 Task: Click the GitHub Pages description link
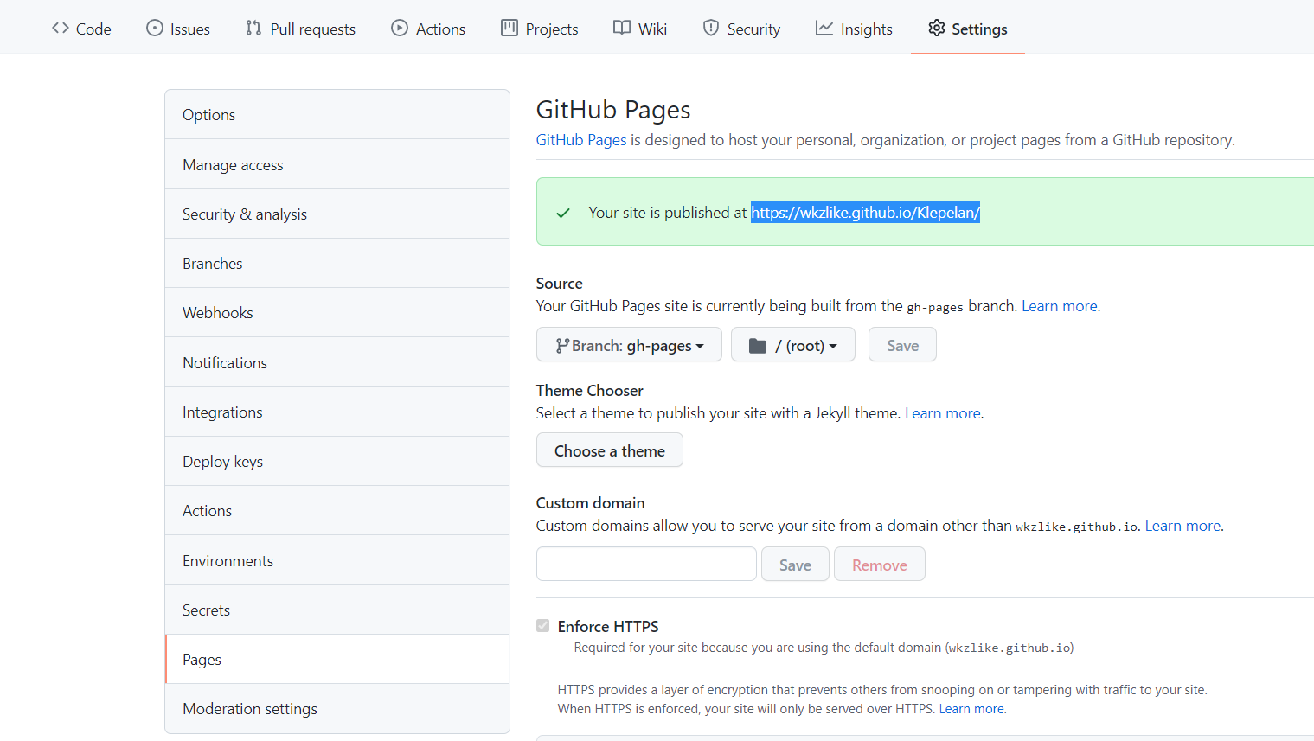coord(581,140)
